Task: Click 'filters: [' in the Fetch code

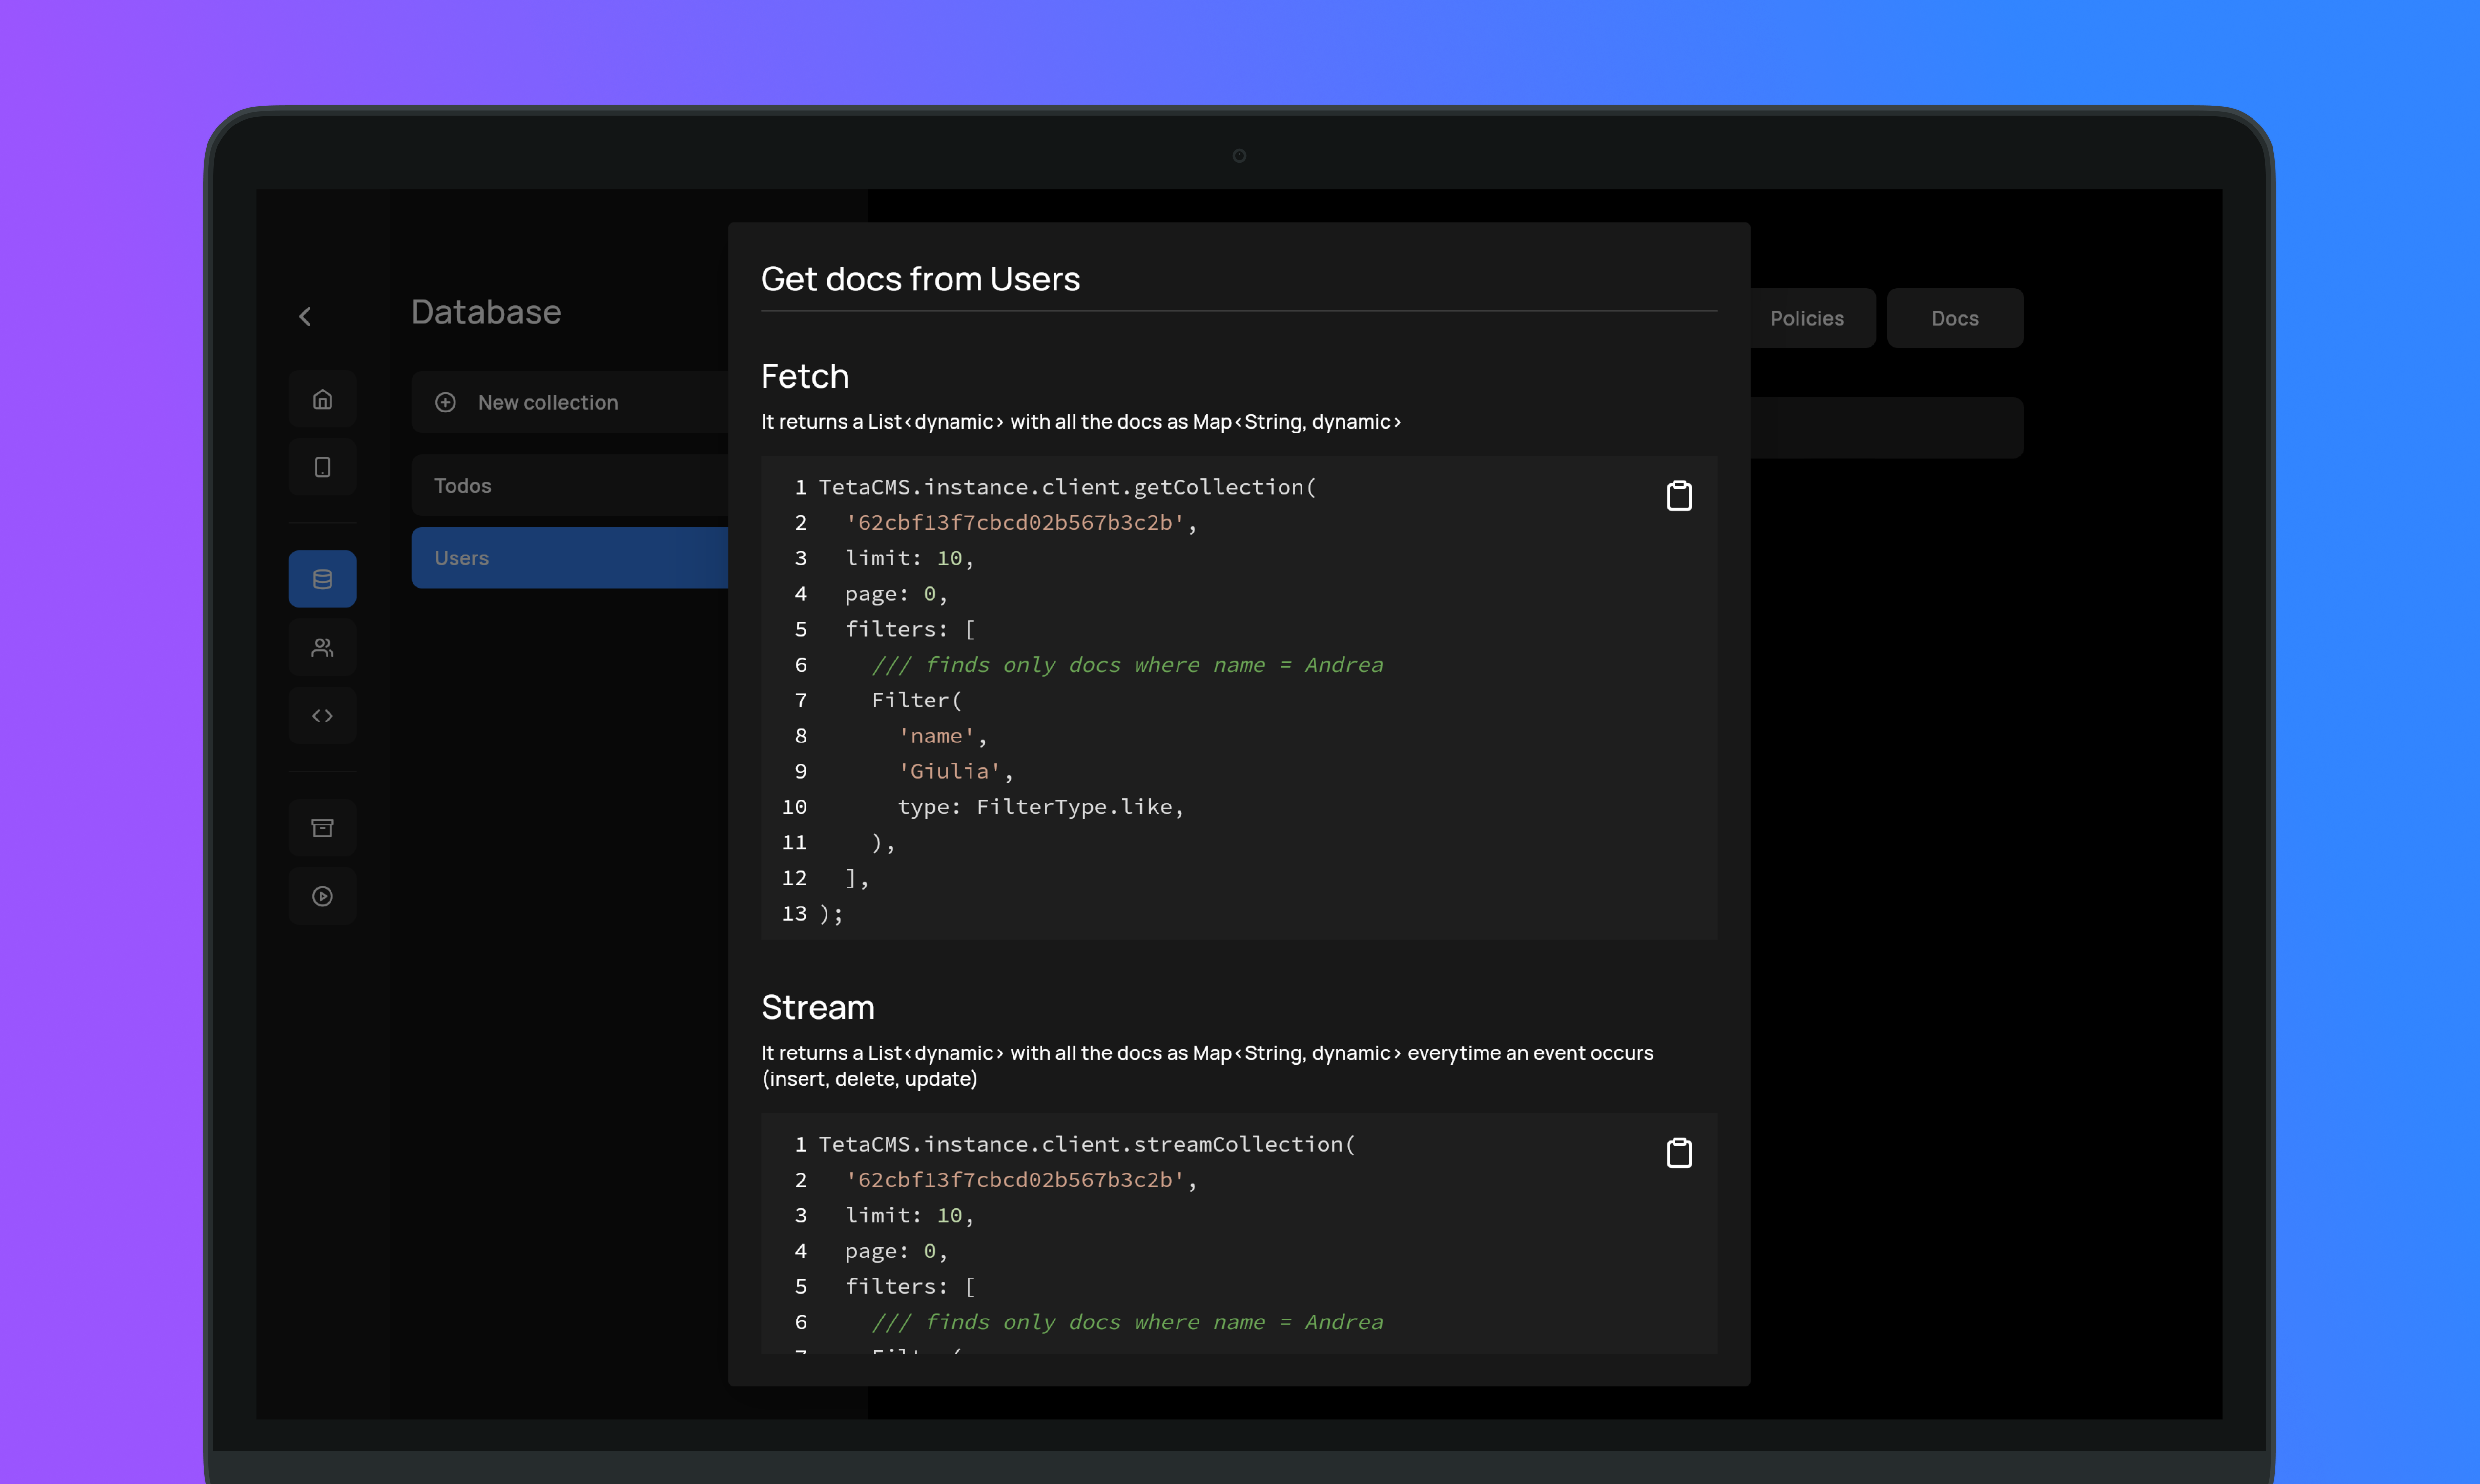Action: point(910,629)
